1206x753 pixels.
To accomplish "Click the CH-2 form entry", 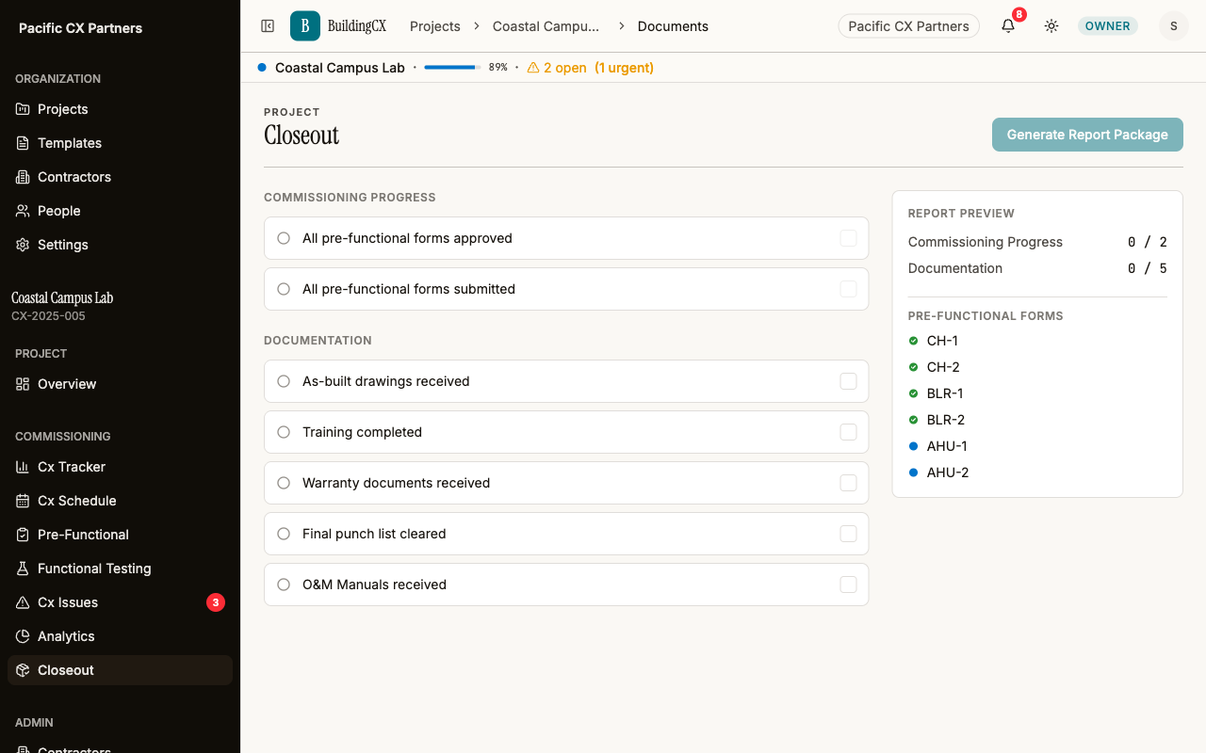I will tap(943, 367).
